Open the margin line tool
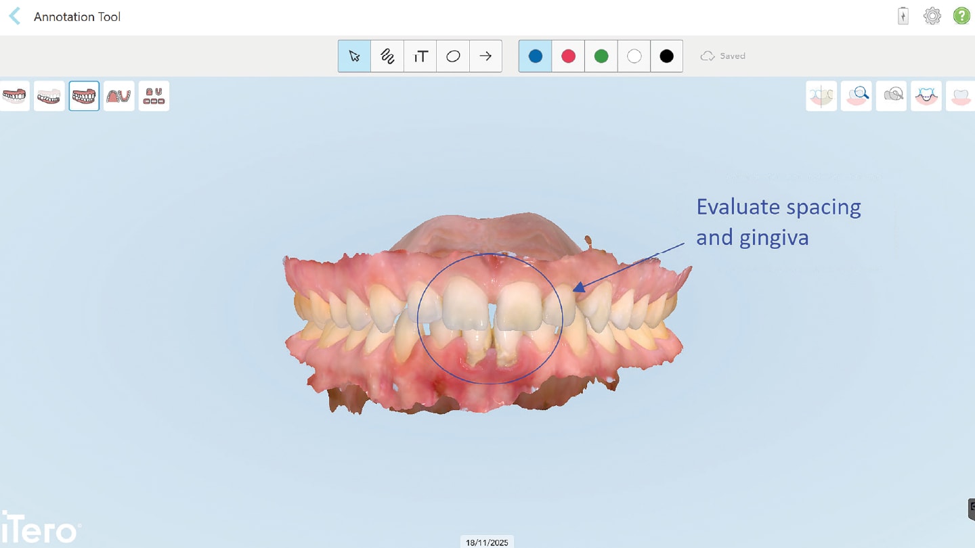 click(x=926, y=96)
